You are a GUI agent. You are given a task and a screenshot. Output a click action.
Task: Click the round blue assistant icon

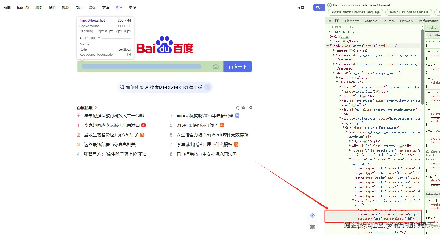coord(313,215)
